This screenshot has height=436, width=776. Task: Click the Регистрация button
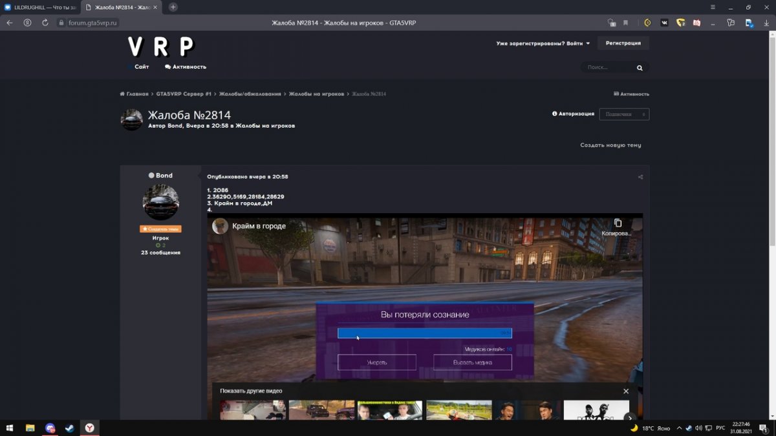(623, 43)
